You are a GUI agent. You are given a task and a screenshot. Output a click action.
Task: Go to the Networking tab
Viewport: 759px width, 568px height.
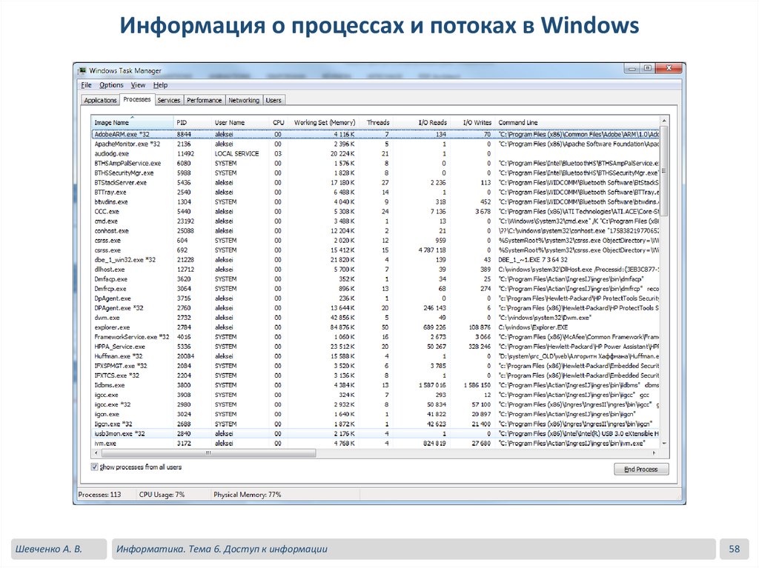243,100
